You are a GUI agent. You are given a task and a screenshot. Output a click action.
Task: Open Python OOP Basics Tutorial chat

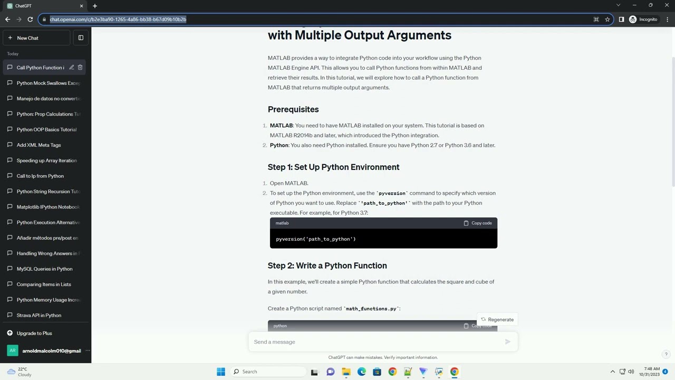(45, 129)
